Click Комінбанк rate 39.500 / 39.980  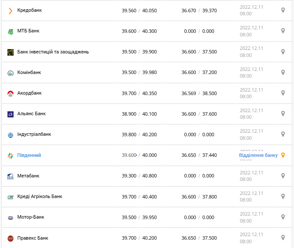pos(139,73)
